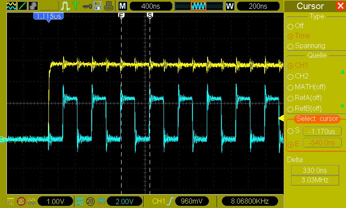
Task: Click the E cursor marker flag
Action: point(121,15)
